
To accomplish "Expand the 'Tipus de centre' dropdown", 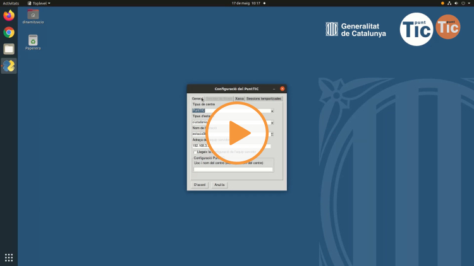I will click(x=272, y=111).
